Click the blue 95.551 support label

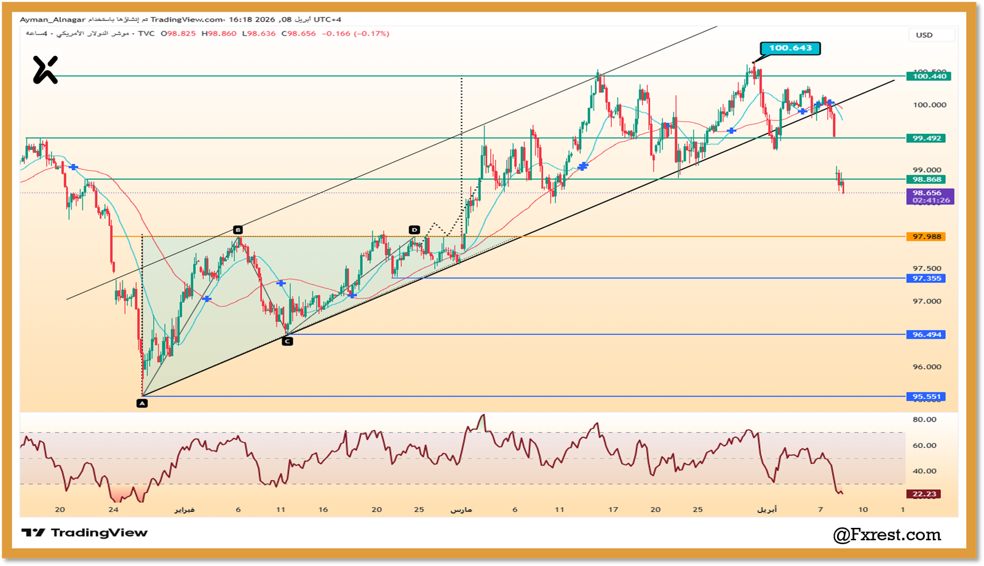pos(926,397)
